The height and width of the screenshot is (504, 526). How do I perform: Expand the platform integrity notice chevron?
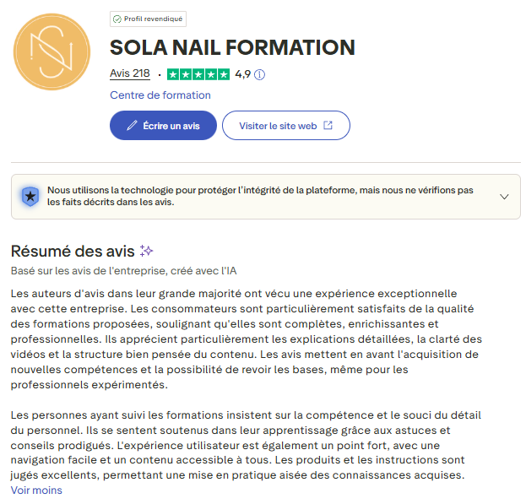(x=504, y=197)
